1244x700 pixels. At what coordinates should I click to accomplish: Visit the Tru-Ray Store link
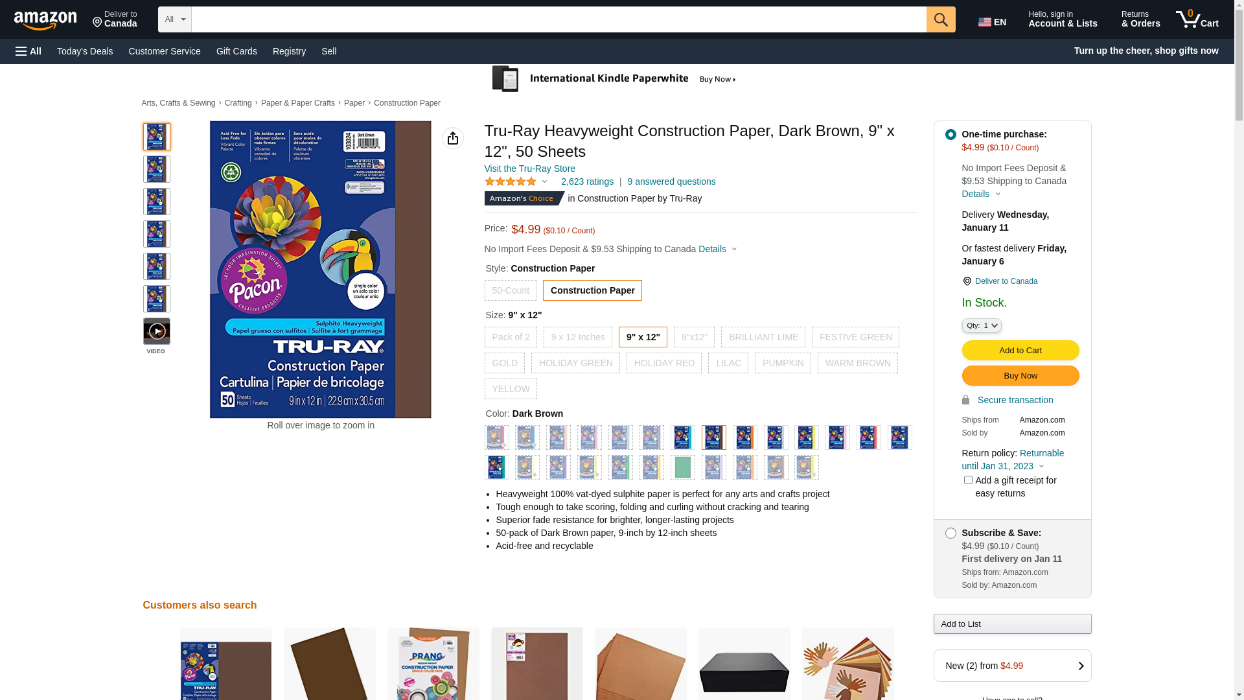pos(530,169)
